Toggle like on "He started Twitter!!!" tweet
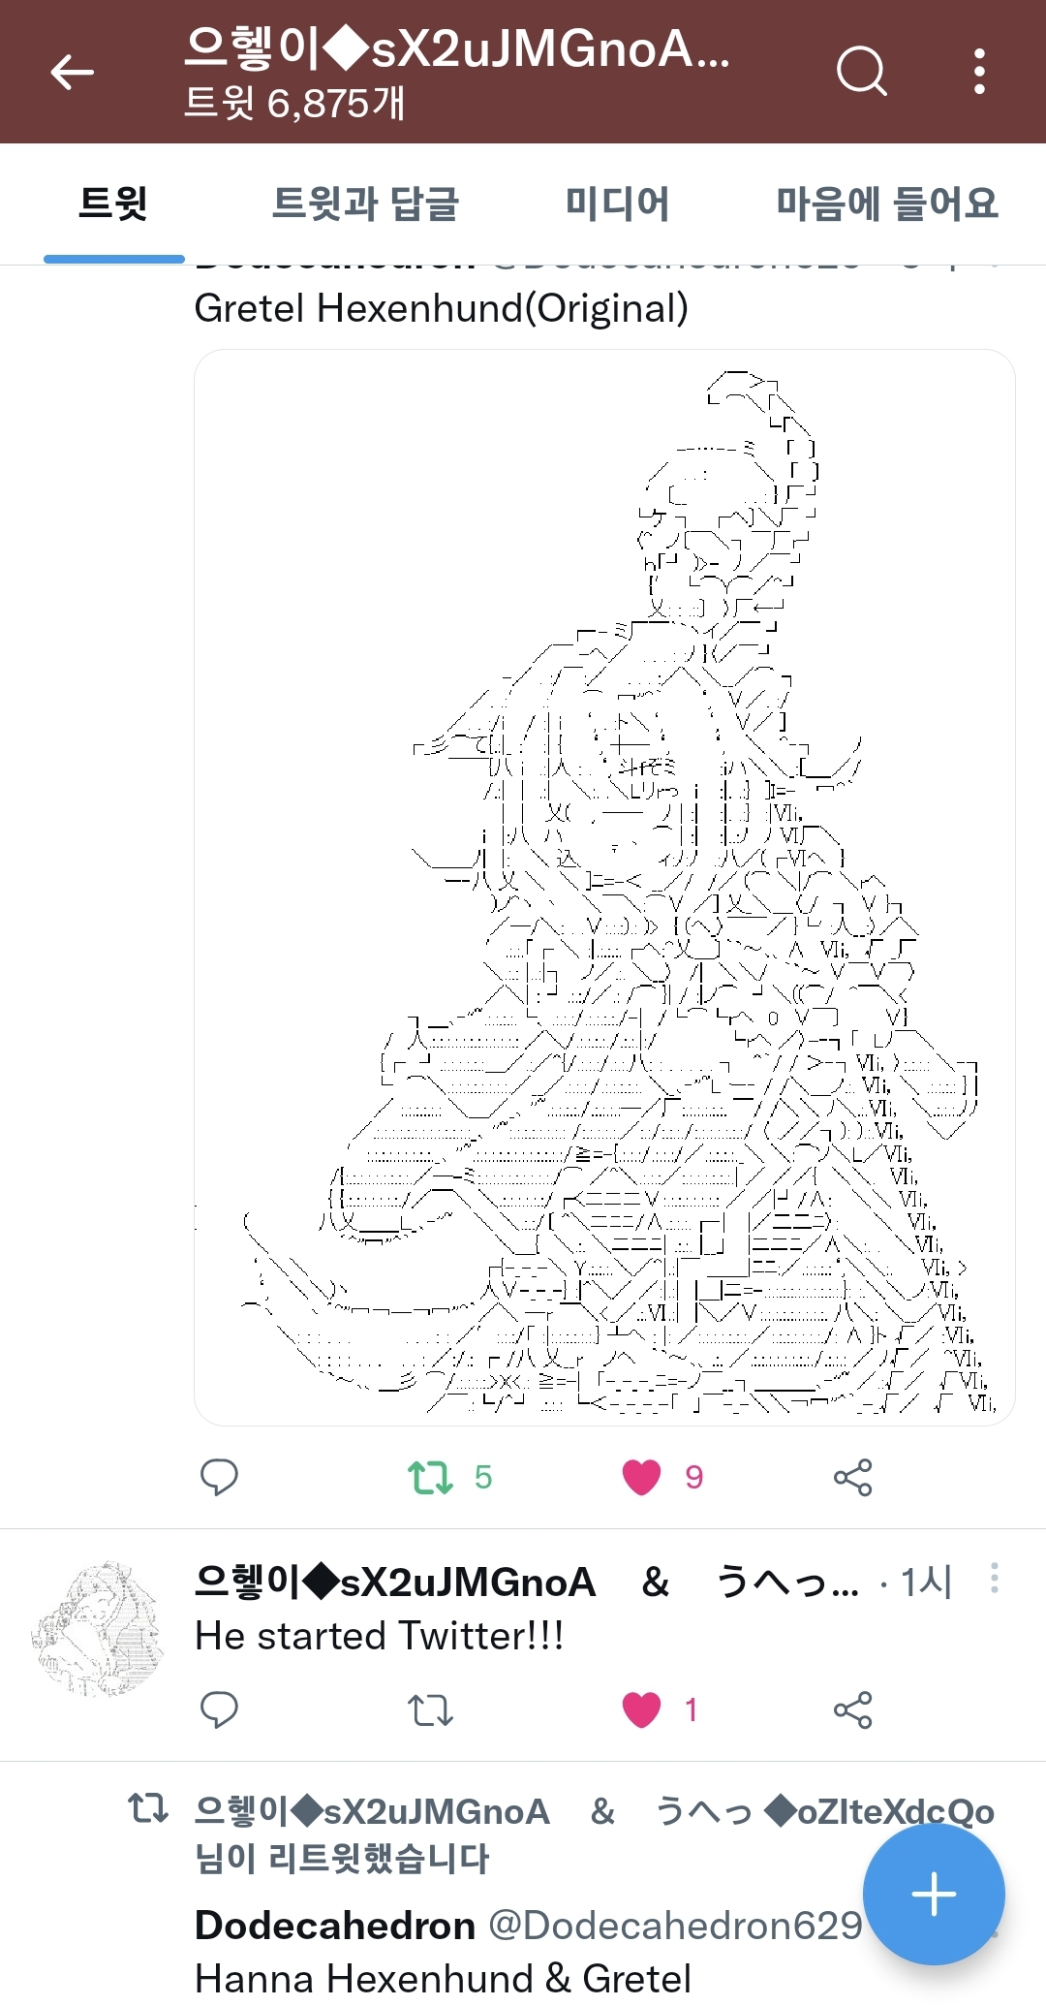The width and height of the screenshot is (1046, 2006). (x=641, y=1709)
